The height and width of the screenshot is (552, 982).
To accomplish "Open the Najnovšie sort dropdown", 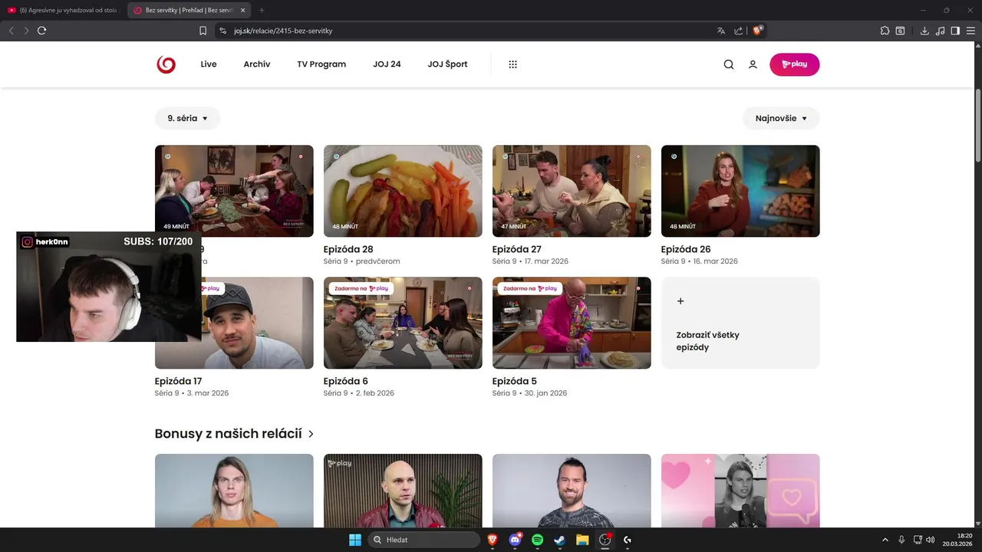I will coord(781,118).
